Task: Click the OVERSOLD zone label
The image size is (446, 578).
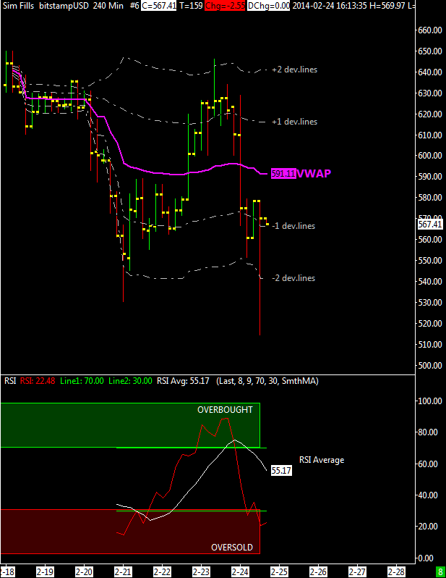Action: coord(231,548)
